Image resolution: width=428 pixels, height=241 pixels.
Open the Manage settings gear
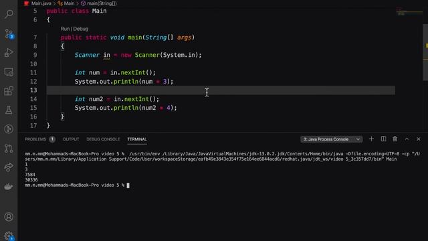tap(9, 236)
